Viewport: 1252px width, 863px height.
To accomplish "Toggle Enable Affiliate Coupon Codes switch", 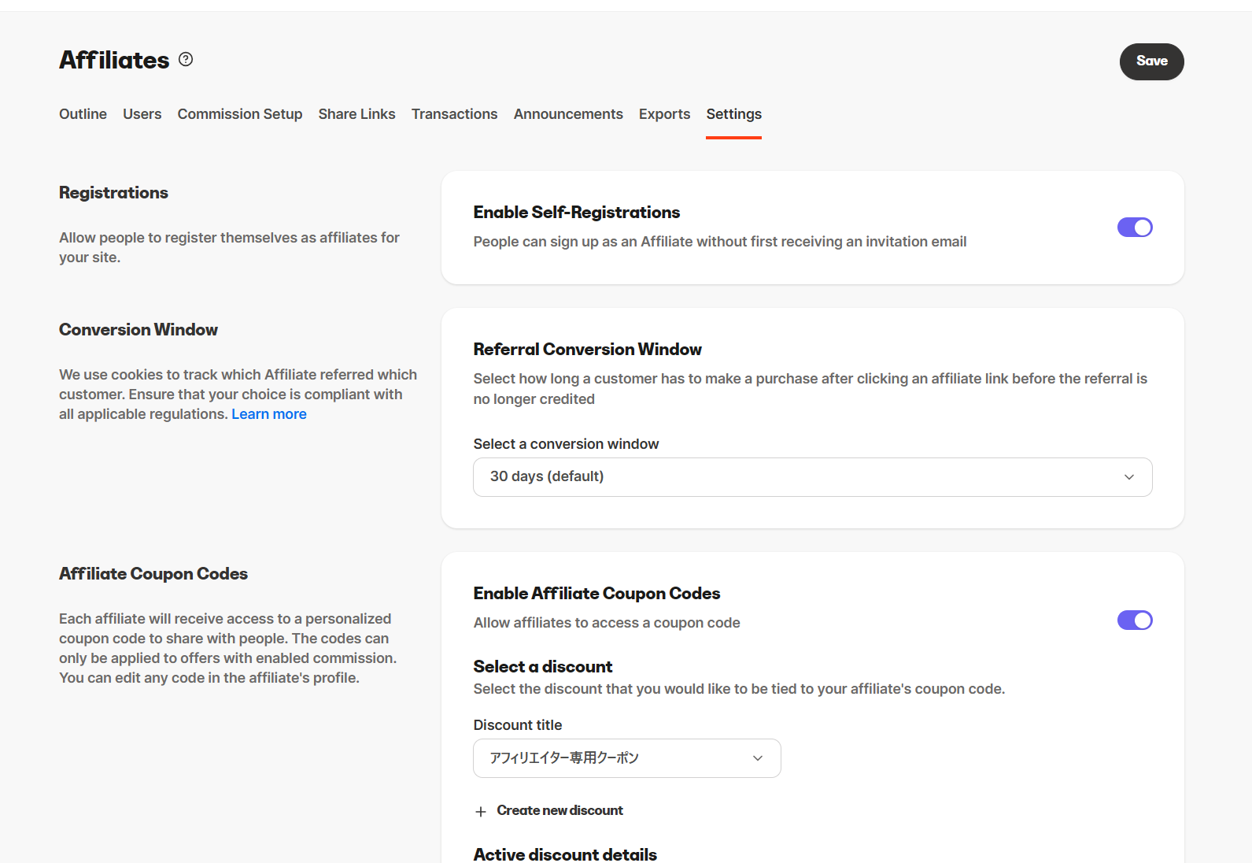I will click(x=1134, y=620).
